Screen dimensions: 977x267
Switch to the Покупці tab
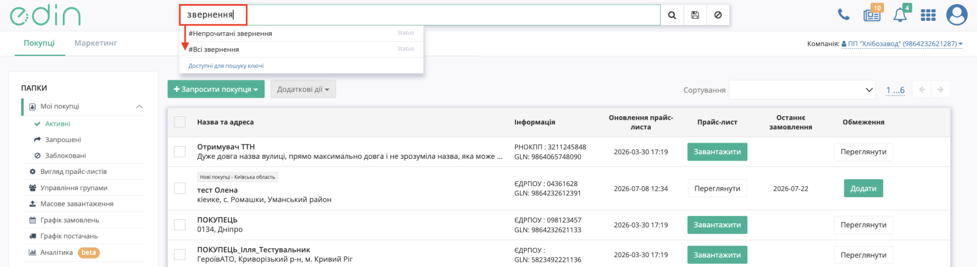click(39, 43)
